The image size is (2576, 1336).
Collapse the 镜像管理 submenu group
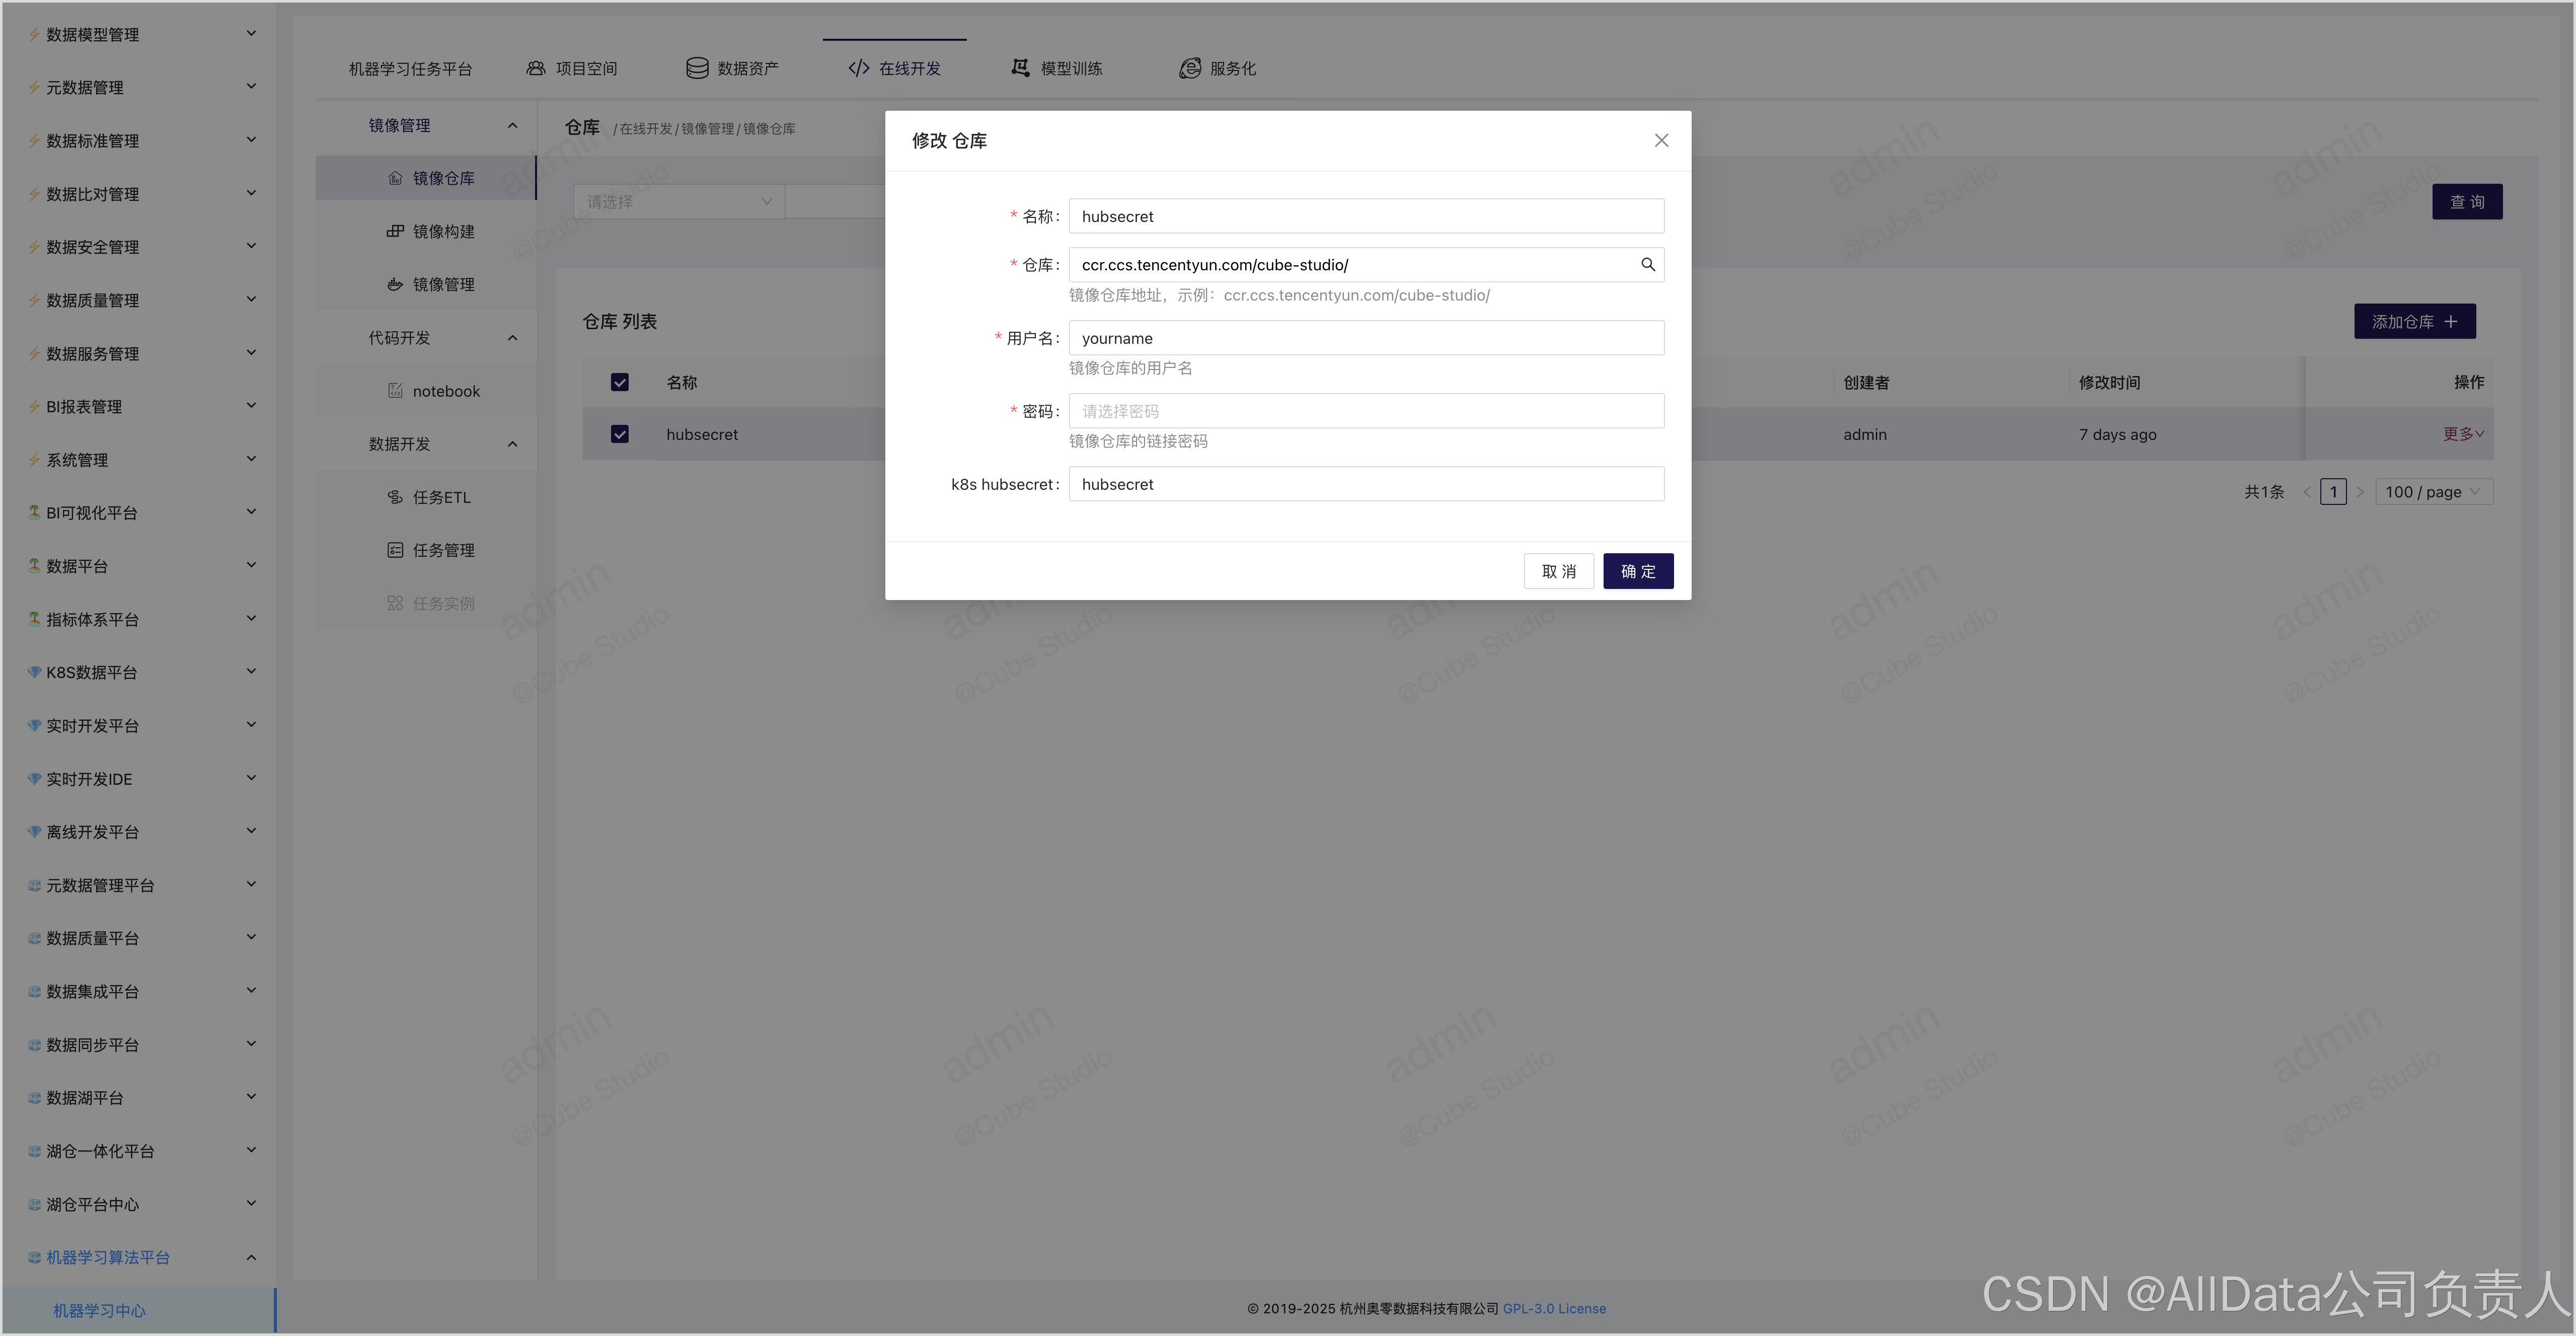pos(513,125)
